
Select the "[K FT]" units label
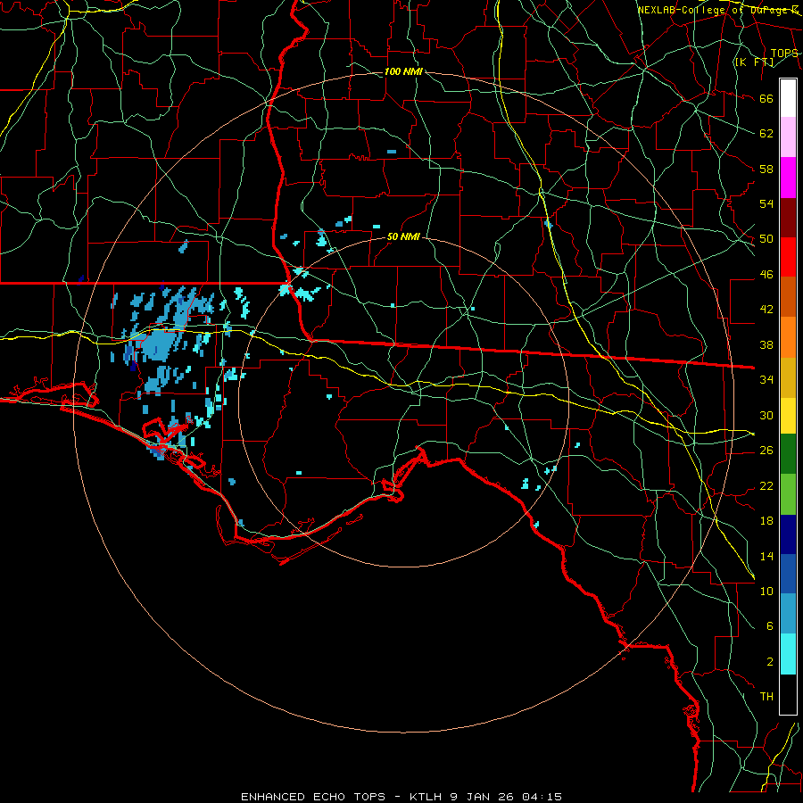coord(754,62)
